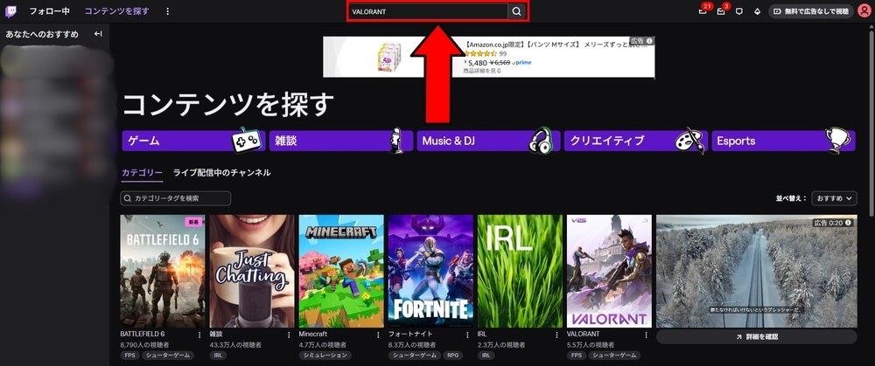Switch to ライブ配信中のチャンネル tab
This screenshot has width=875, height=366.
[x=221, y=173]
